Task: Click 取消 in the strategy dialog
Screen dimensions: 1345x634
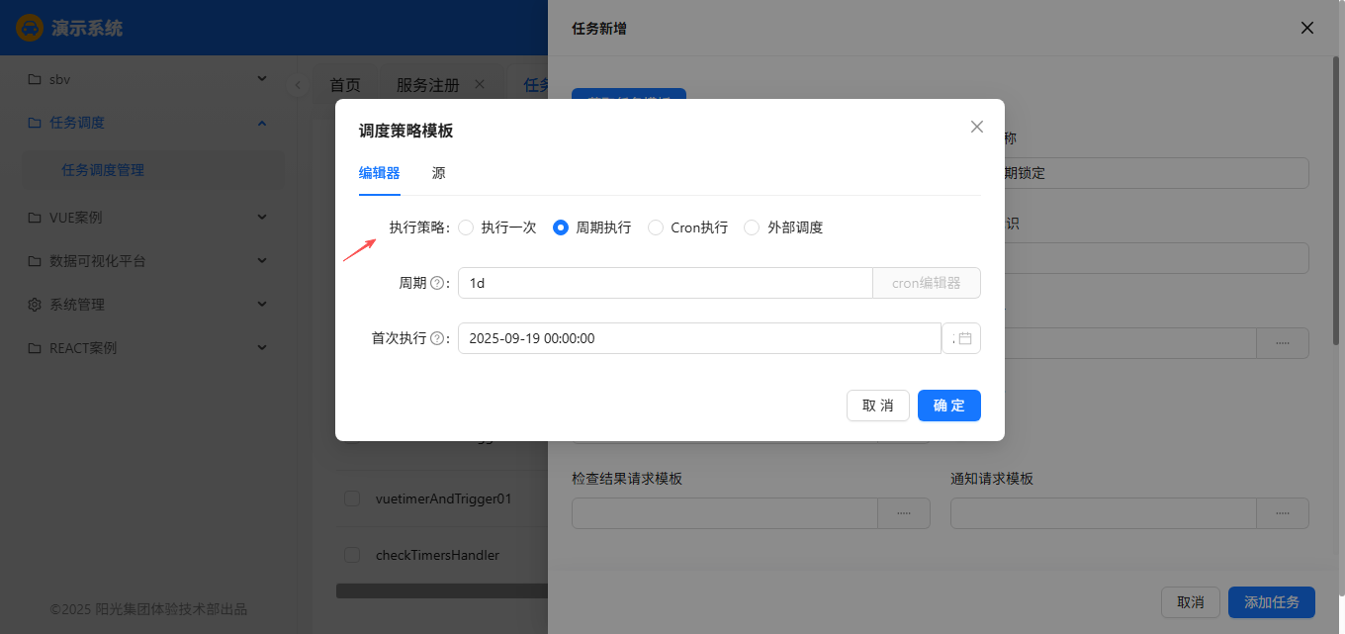Action: [877, 406]
